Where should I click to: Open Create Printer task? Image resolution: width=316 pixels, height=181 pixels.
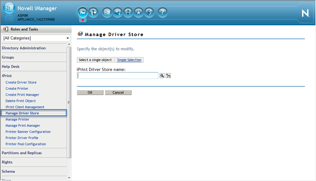pos(17,88)
